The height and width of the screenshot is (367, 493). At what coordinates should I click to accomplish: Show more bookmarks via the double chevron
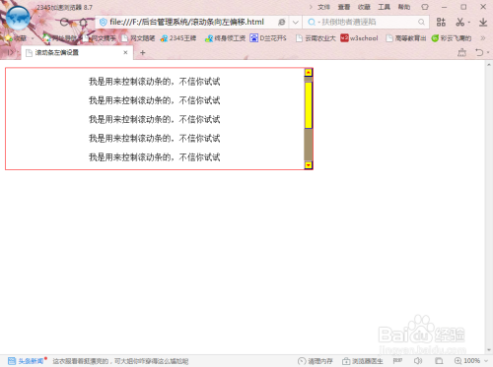pyautogui.click(x=482, y=38)
